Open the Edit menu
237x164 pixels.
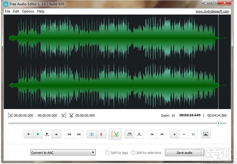(16, 11)
